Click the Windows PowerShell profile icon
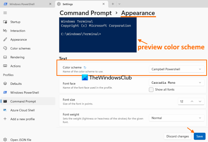Image resolution: width=208 pixels, height=142 pixels. (5, 92)
